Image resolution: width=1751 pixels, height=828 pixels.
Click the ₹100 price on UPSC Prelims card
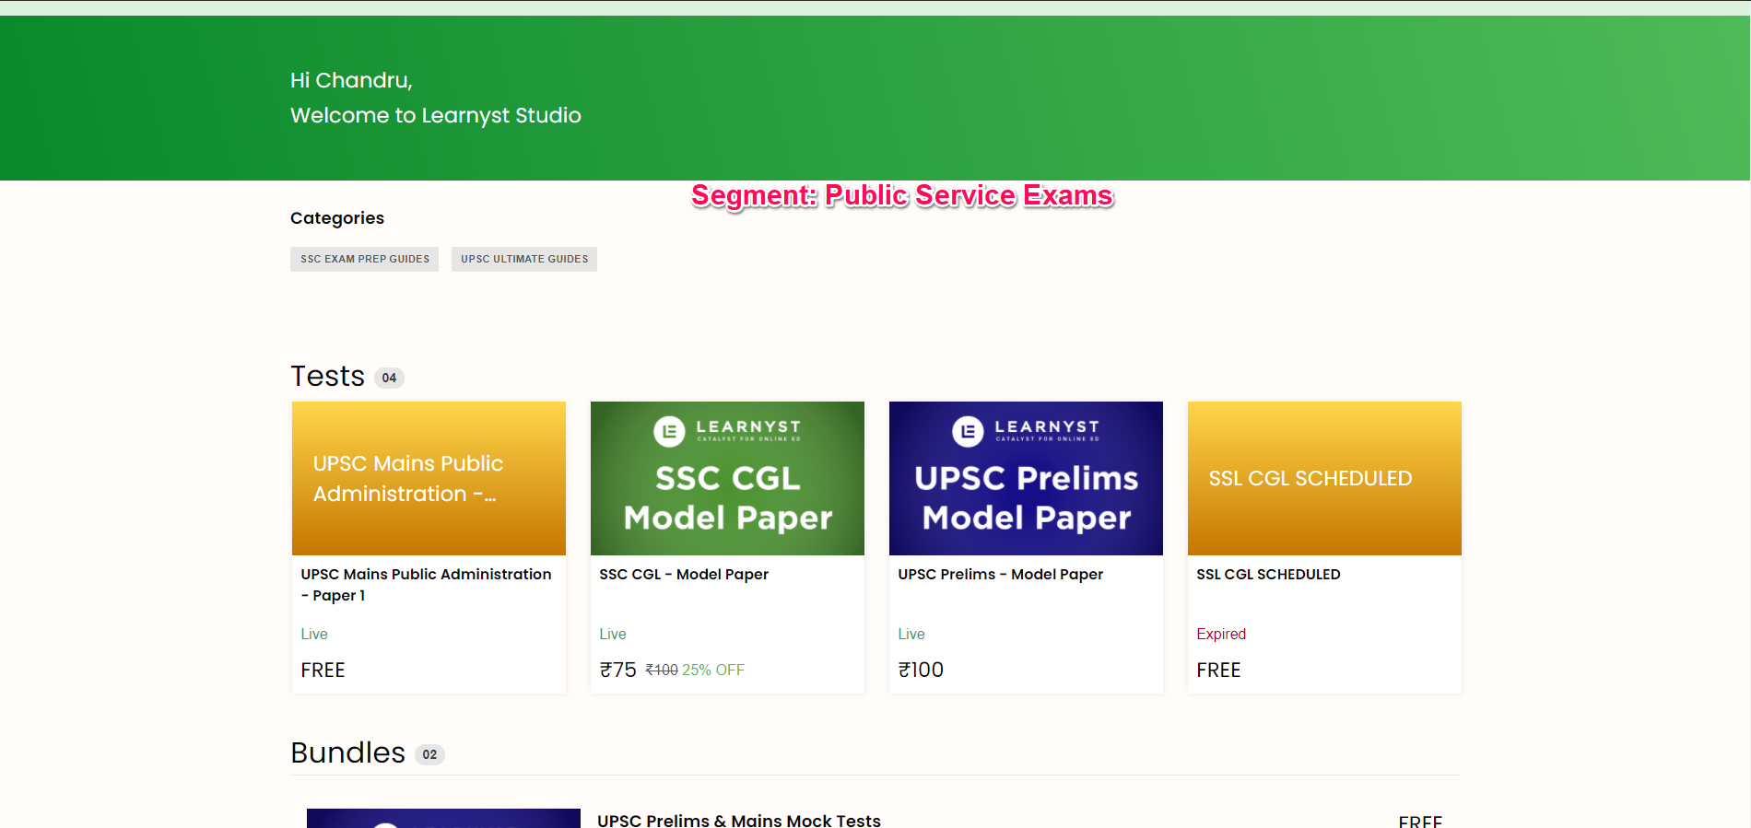(x=921, y=670)
